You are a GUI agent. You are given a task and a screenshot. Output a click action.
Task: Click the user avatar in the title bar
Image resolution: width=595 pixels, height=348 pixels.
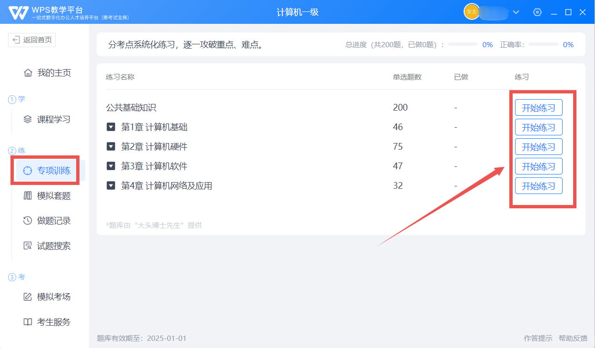[x=471, y=12]
